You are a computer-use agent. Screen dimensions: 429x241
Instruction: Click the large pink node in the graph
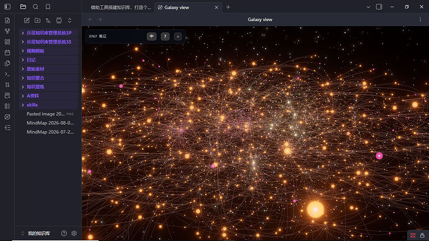pyautogui.click(x=379, y=156)
